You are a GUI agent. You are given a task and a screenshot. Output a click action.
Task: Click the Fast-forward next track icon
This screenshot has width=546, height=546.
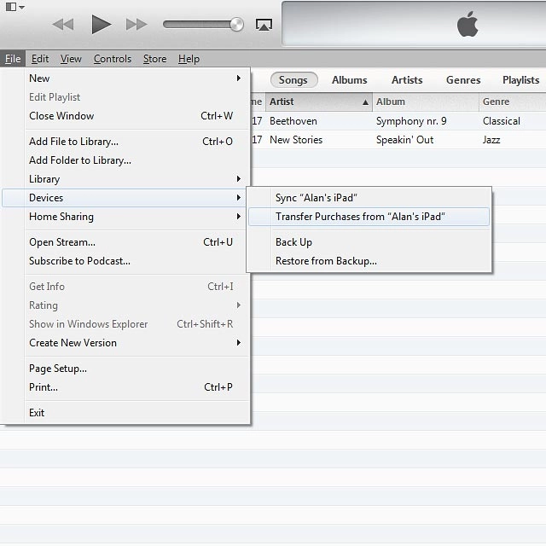[136, 25]
